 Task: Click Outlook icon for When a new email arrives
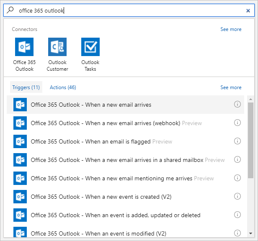pyautogui.click(x=20, y=105)
